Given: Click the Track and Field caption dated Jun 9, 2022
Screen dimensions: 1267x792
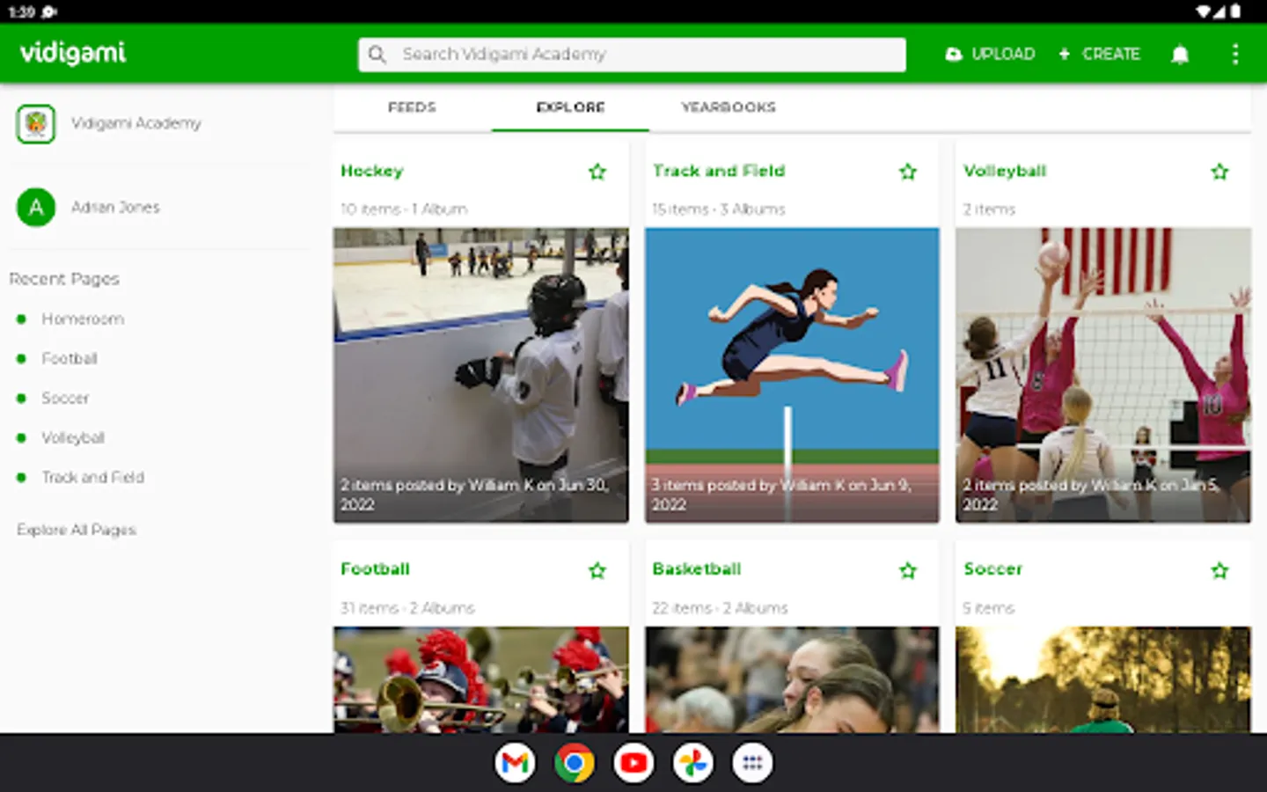Looking at the screenshot, I should pos(781,495).
